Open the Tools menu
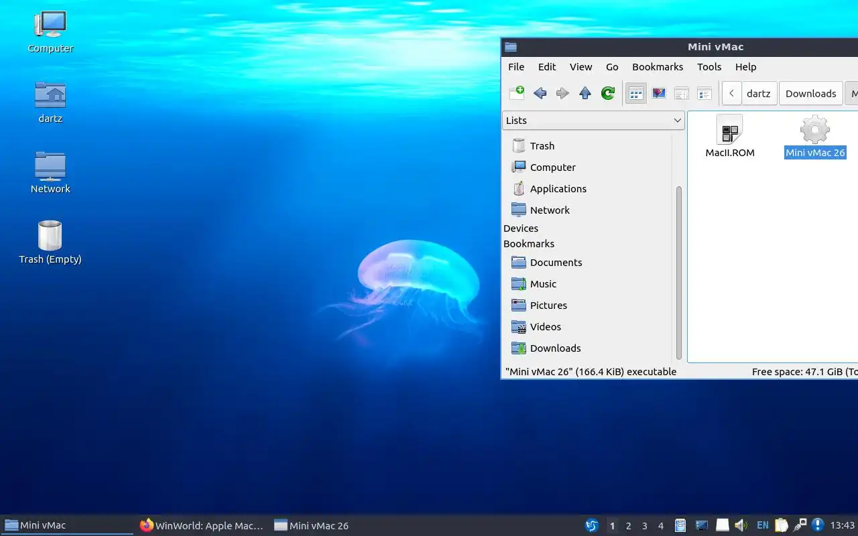 coord(709,67)
